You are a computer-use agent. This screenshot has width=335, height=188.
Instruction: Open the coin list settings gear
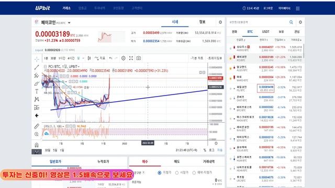[300, 22]
